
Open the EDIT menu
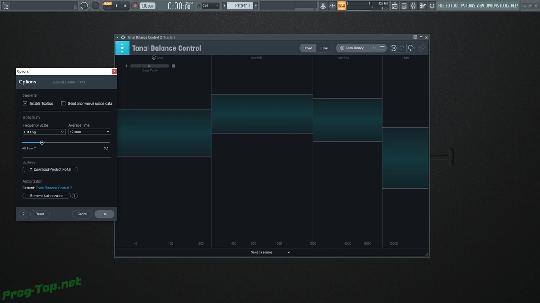tap(449, 6)
